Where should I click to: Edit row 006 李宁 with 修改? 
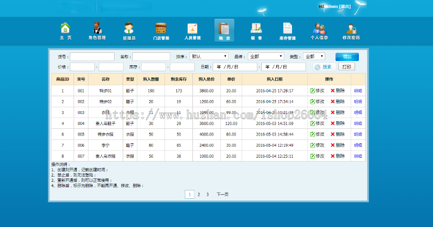point(317,145)
